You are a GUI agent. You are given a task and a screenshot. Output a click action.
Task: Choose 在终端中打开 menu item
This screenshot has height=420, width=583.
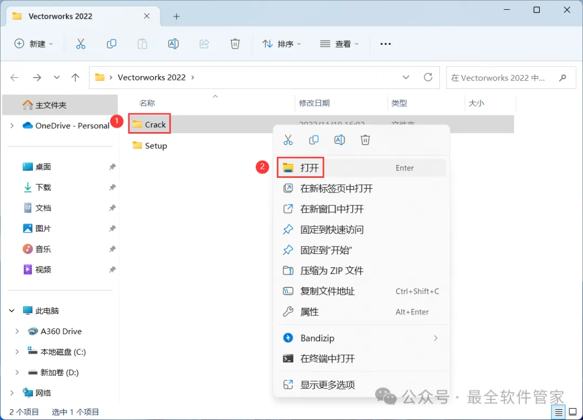[361, 359]
